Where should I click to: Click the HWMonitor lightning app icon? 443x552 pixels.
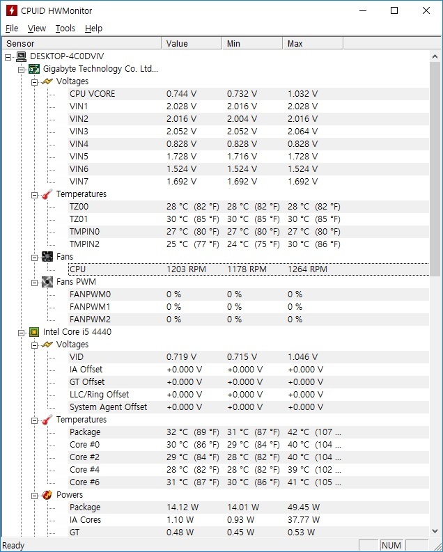click(11, 10)
